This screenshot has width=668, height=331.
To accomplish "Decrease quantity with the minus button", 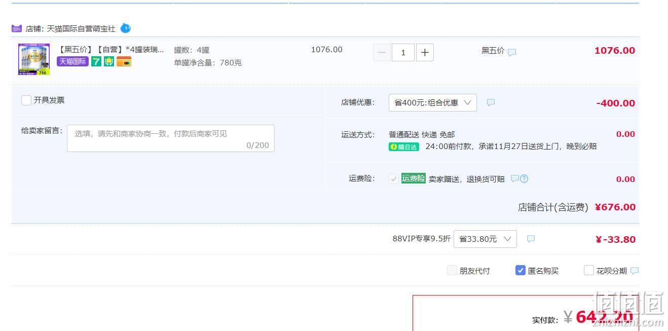I will 382,52.
